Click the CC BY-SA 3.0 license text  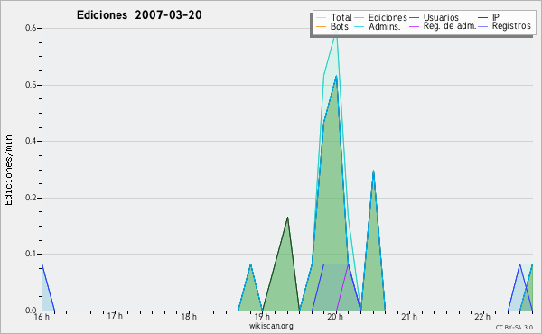point(514,327)
